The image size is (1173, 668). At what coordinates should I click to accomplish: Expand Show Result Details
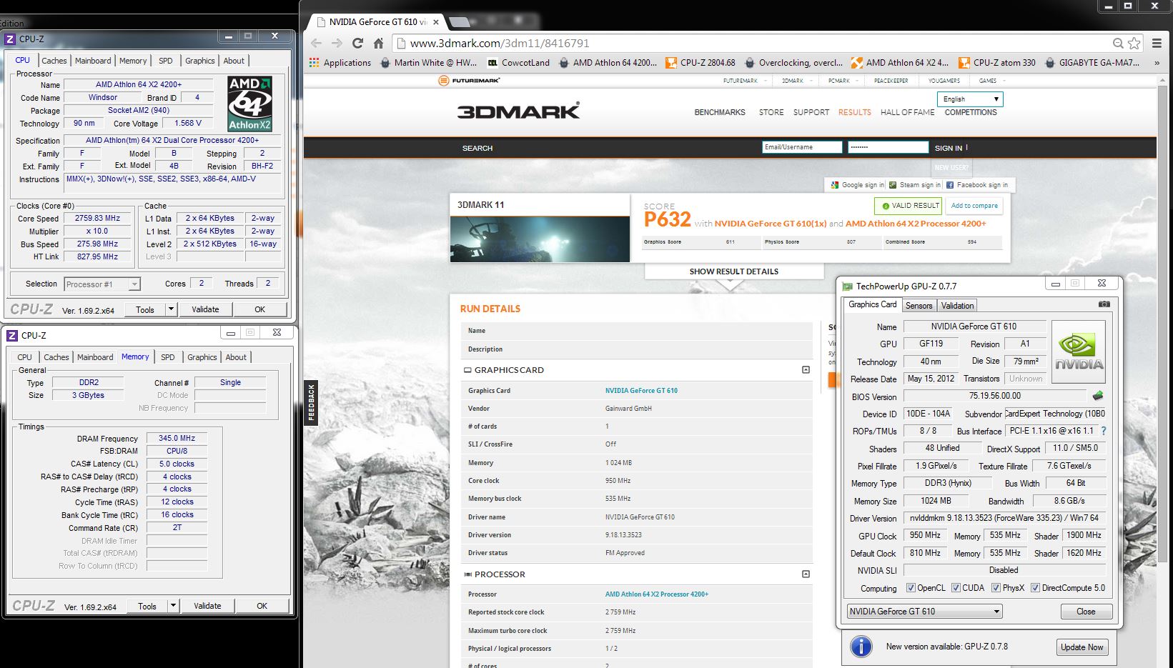click(x=734, y=271)
